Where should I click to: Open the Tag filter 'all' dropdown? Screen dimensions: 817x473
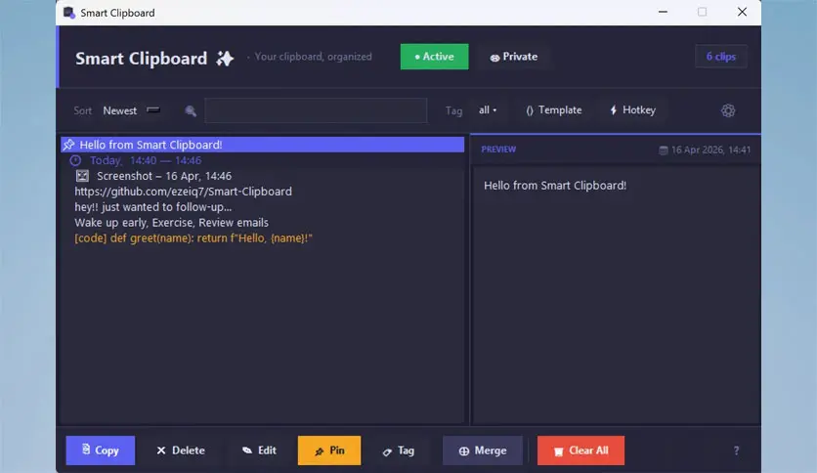[x=488, y=109]
